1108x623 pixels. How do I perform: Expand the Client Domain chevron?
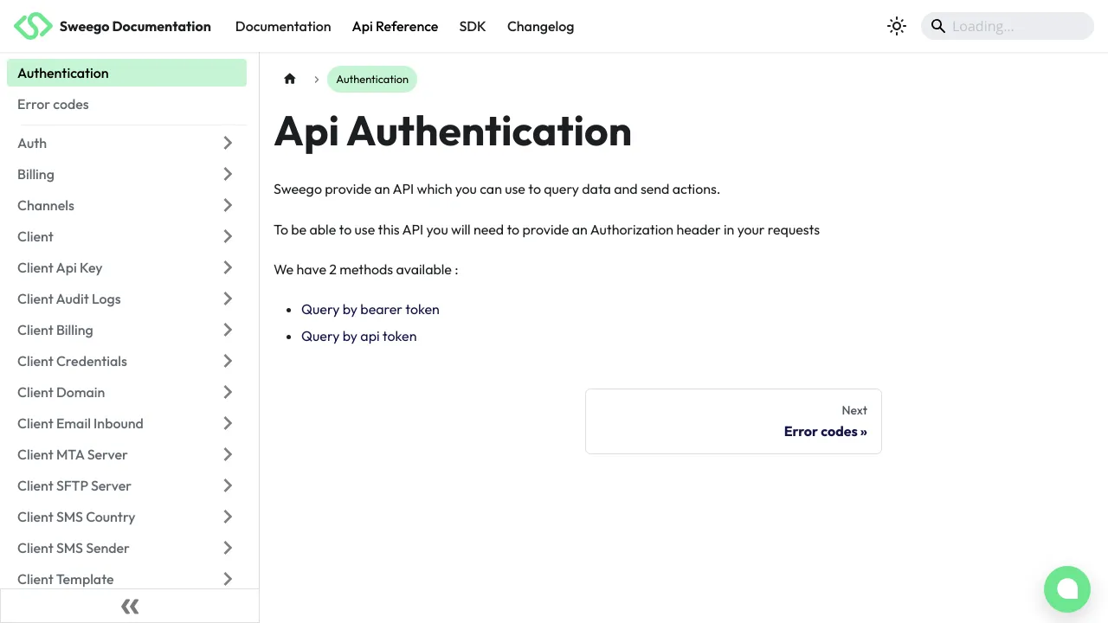click(228, 392)
